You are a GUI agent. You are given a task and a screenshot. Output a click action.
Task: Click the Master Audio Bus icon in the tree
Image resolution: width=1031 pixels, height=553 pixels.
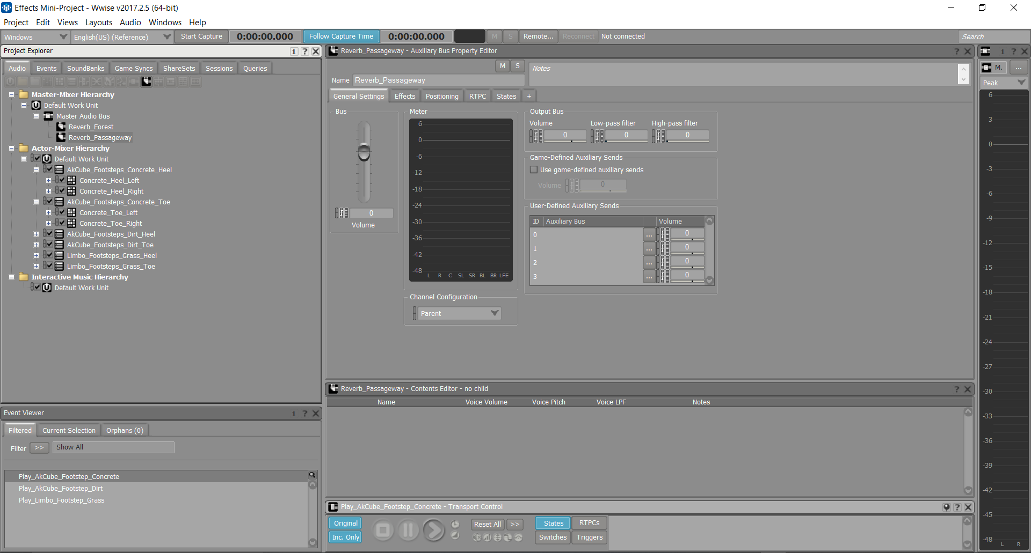coord(48,116)
